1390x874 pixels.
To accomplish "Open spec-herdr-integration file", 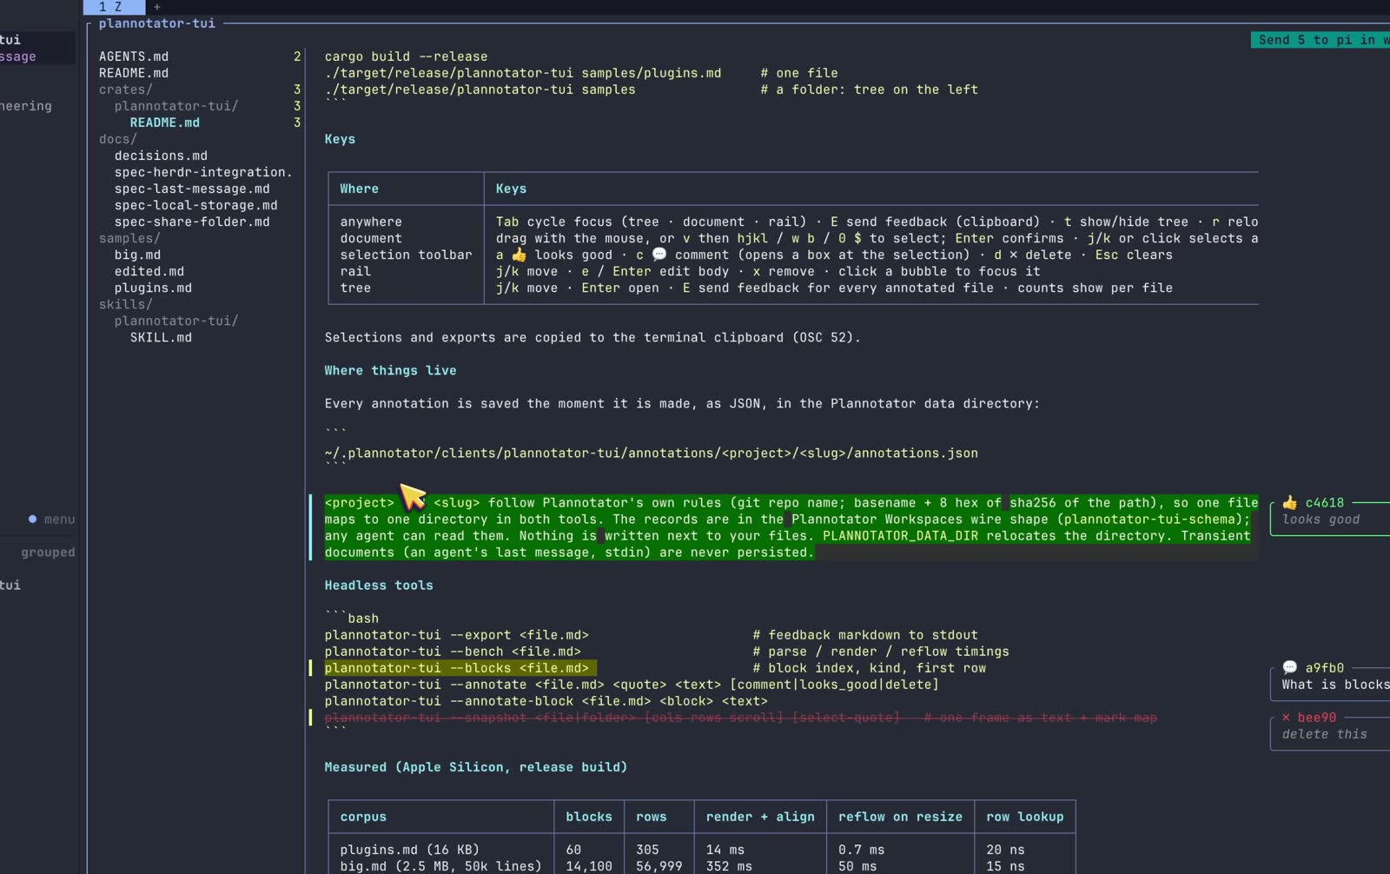I will [203, 172].
